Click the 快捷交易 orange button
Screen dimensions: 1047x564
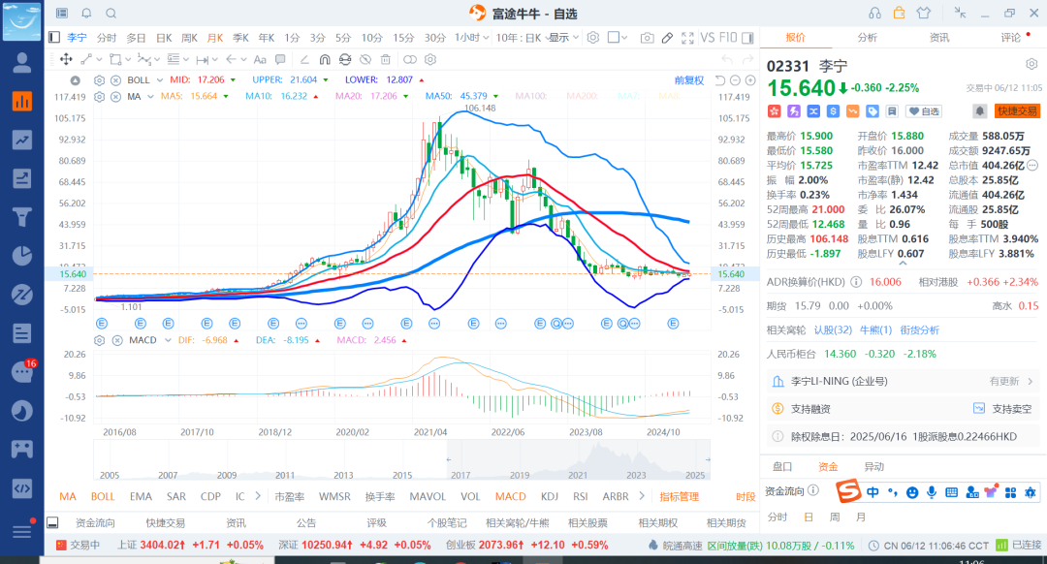pos(1017,111)
